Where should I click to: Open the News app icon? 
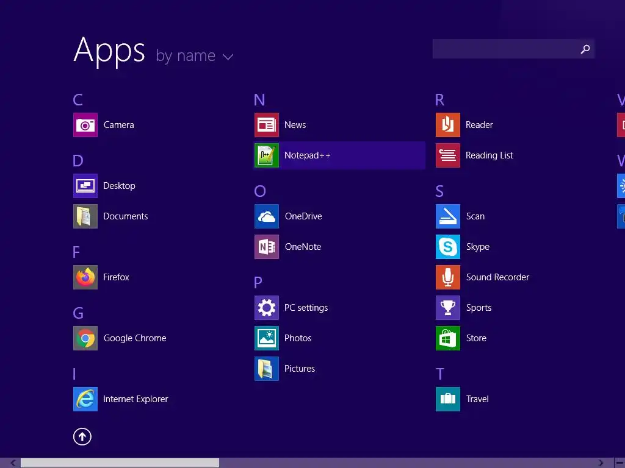[x=267, y=125]
